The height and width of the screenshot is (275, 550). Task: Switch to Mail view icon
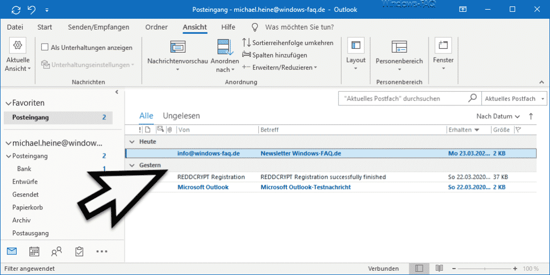click(12, 251)
